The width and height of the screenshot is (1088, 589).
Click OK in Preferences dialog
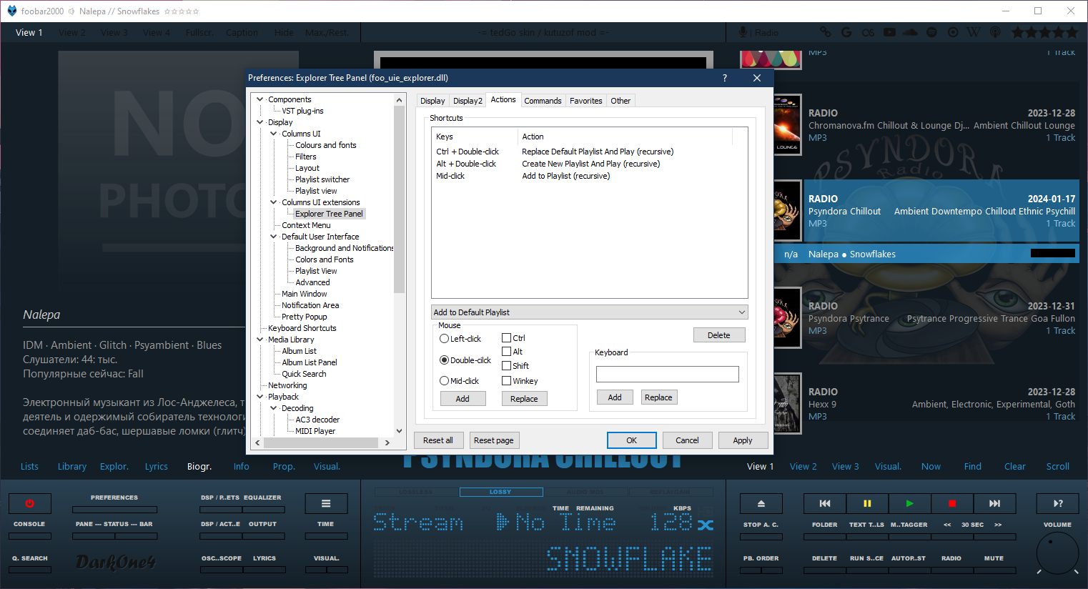632,440
